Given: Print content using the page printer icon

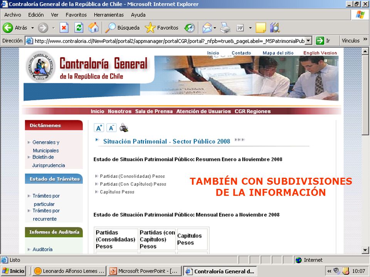Looking at the screenshot, I should [124, 128].
